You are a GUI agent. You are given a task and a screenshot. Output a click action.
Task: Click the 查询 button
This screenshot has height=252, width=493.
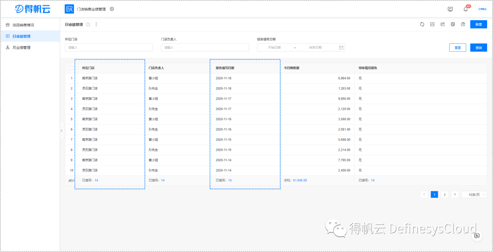click(478, 47)
